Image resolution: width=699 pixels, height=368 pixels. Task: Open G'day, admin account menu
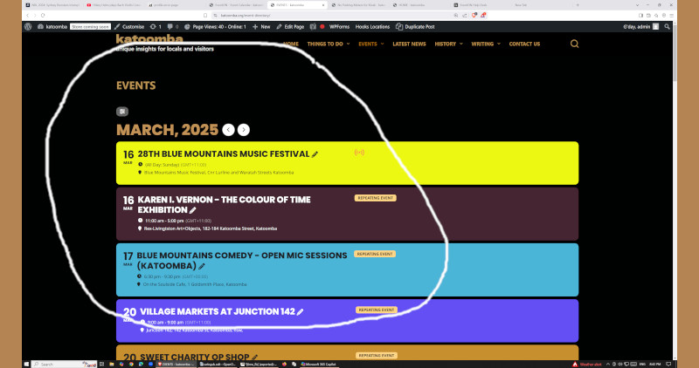pos(640,27)
